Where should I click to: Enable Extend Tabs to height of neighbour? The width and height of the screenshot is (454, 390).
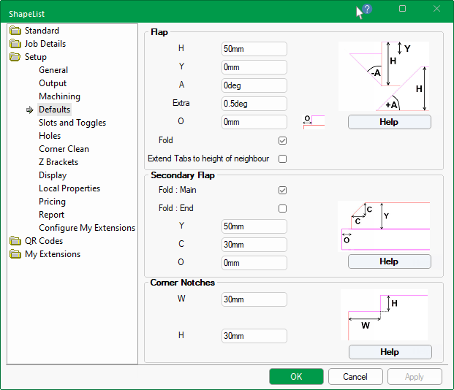click(x=282, y=158)
